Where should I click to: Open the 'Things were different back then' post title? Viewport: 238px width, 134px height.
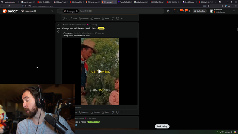click(x=79, y=28)
